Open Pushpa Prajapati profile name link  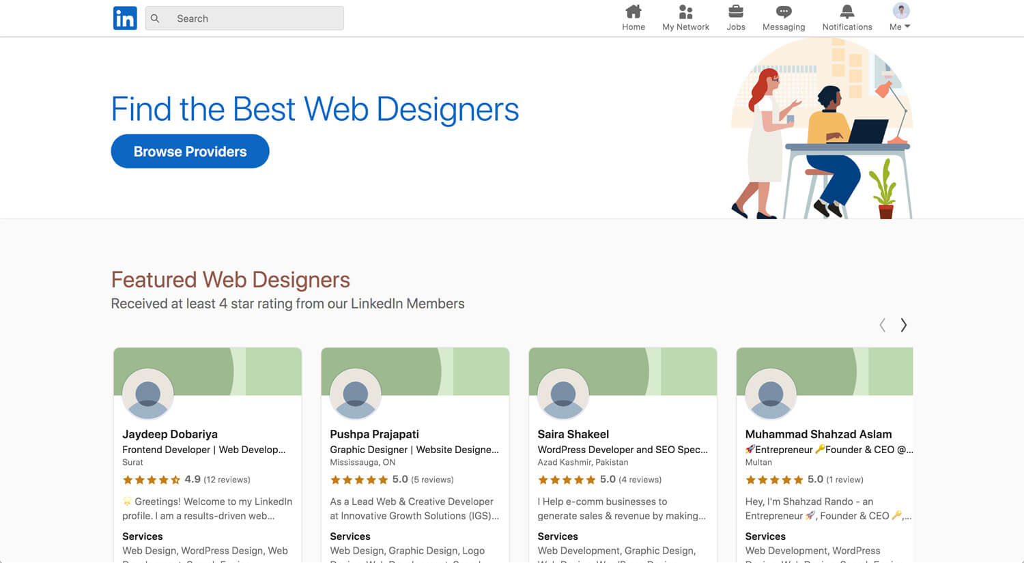pos(374,434)
